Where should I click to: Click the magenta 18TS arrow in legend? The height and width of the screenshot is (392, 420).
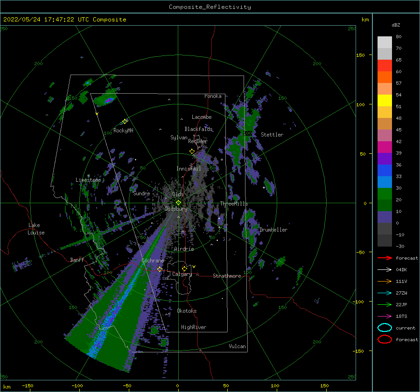[x=385, y=316]
